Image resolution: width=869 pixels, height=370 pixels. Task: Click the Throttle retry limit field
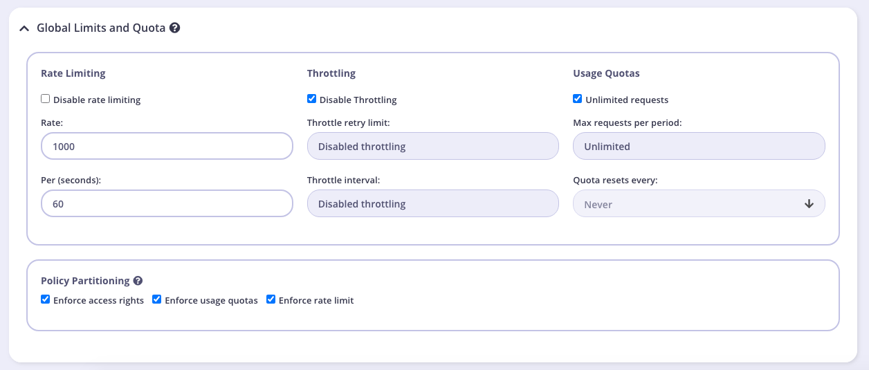[x=433, y=147]
